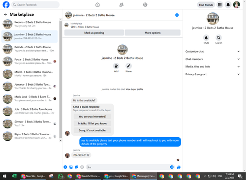Mute this conversation with bell icon

(206, 38)
